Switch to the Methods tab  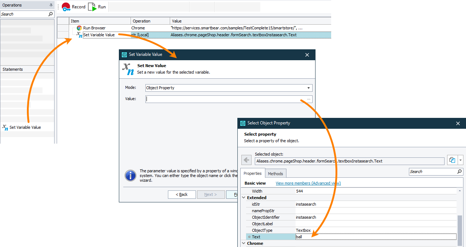(276, 174)
